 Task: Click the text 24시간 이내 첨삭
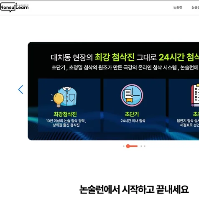coord(133,121)
